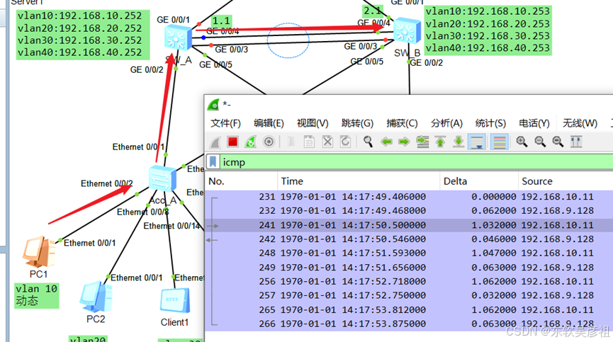Click SW_A's green vlan IP note
613x342 pixels.
click(83, 35)
